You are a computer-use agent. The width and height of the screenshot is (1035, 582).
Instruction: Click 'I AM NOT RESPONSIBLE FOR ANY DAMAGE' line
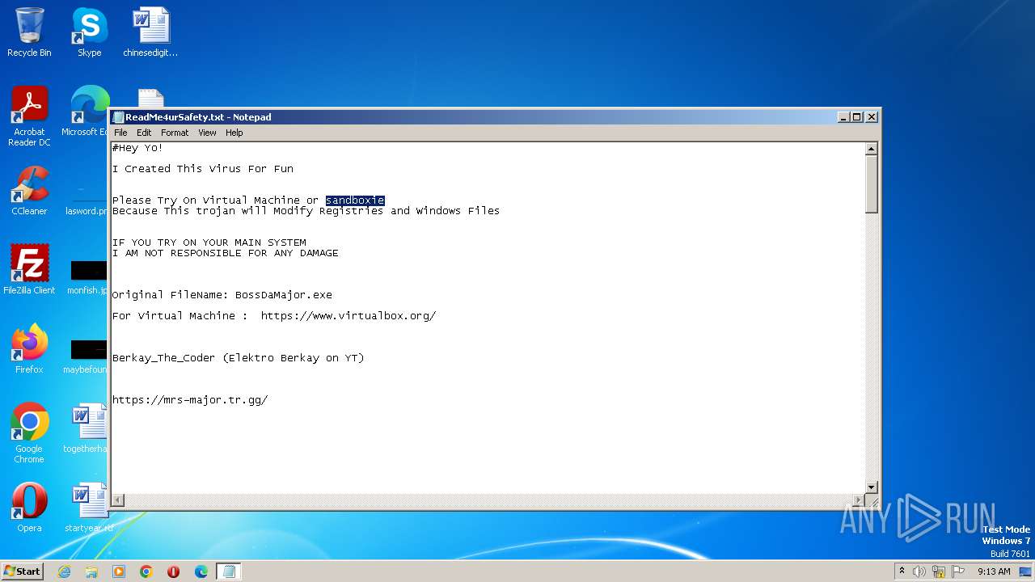pos(226,253)
